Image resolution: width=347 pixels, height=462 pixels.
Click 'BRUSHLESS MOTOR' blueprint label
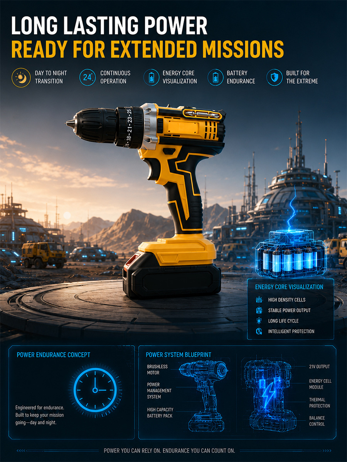pos(158,370)
